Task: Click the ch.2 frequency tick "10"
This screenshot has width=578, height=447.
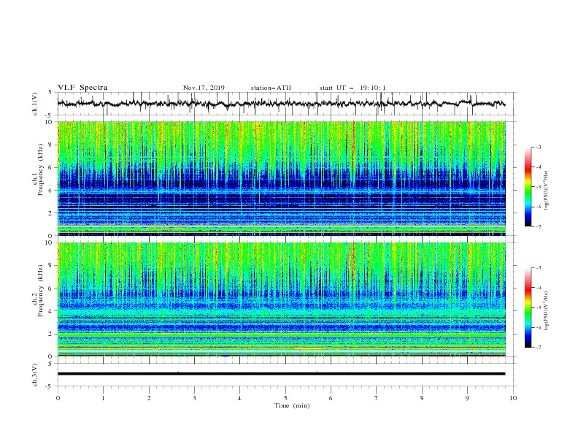Action: 48,242
